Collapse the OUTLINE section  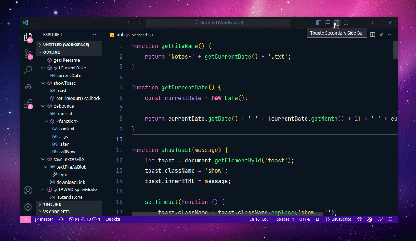[x=69, y=53]
